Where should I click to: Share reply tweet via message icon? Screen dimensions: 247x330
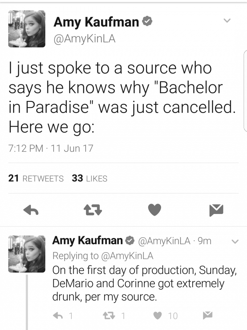pyautogui.click(x=208, y=315)
